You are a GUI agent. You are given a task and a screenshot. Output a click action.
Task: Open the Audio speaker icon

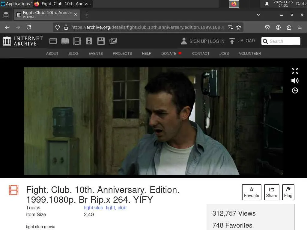[89, 41]
